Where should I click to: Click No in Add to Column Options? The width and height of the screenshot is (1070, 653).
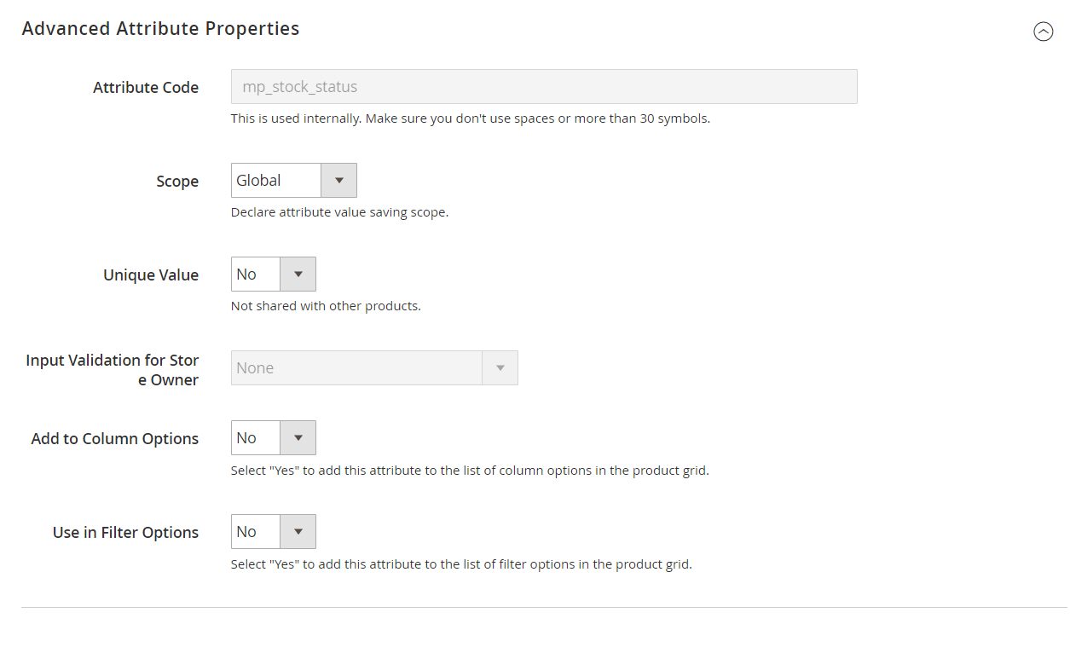pyautogui.click(x=256, y=438)
